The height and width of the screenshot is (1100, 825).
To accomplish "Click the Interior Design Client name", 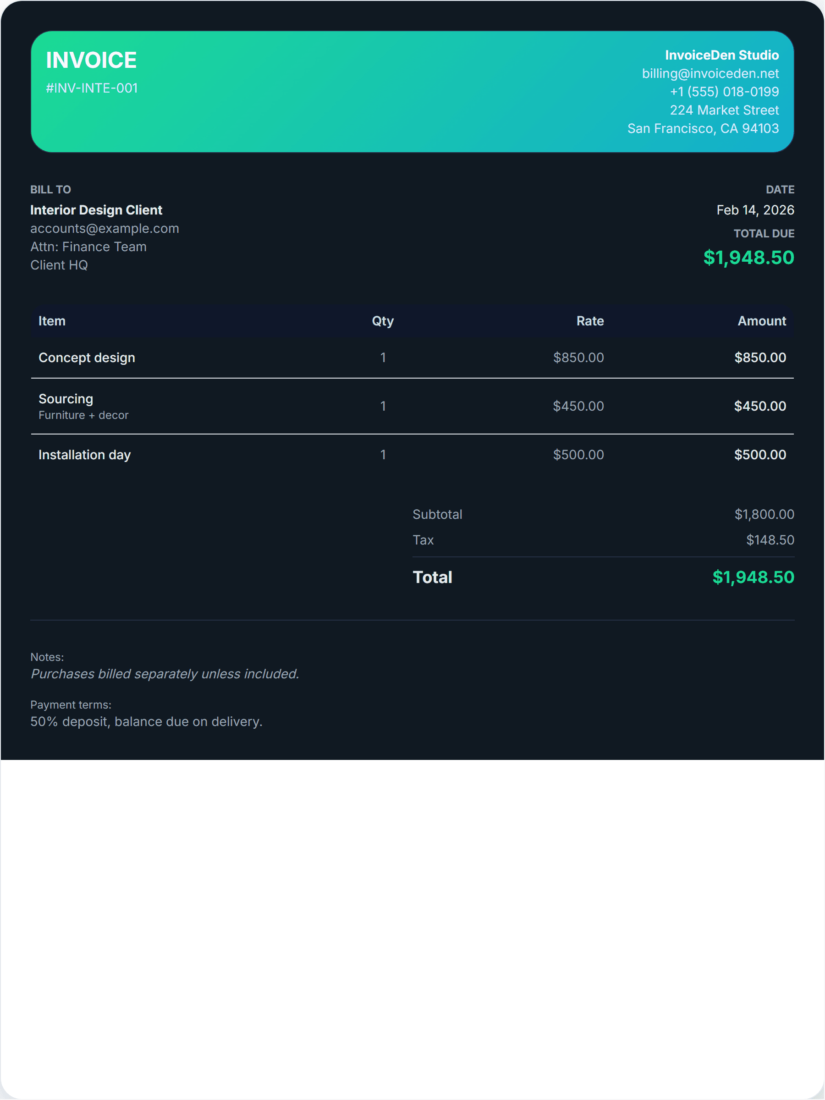I will pos(96,210).
